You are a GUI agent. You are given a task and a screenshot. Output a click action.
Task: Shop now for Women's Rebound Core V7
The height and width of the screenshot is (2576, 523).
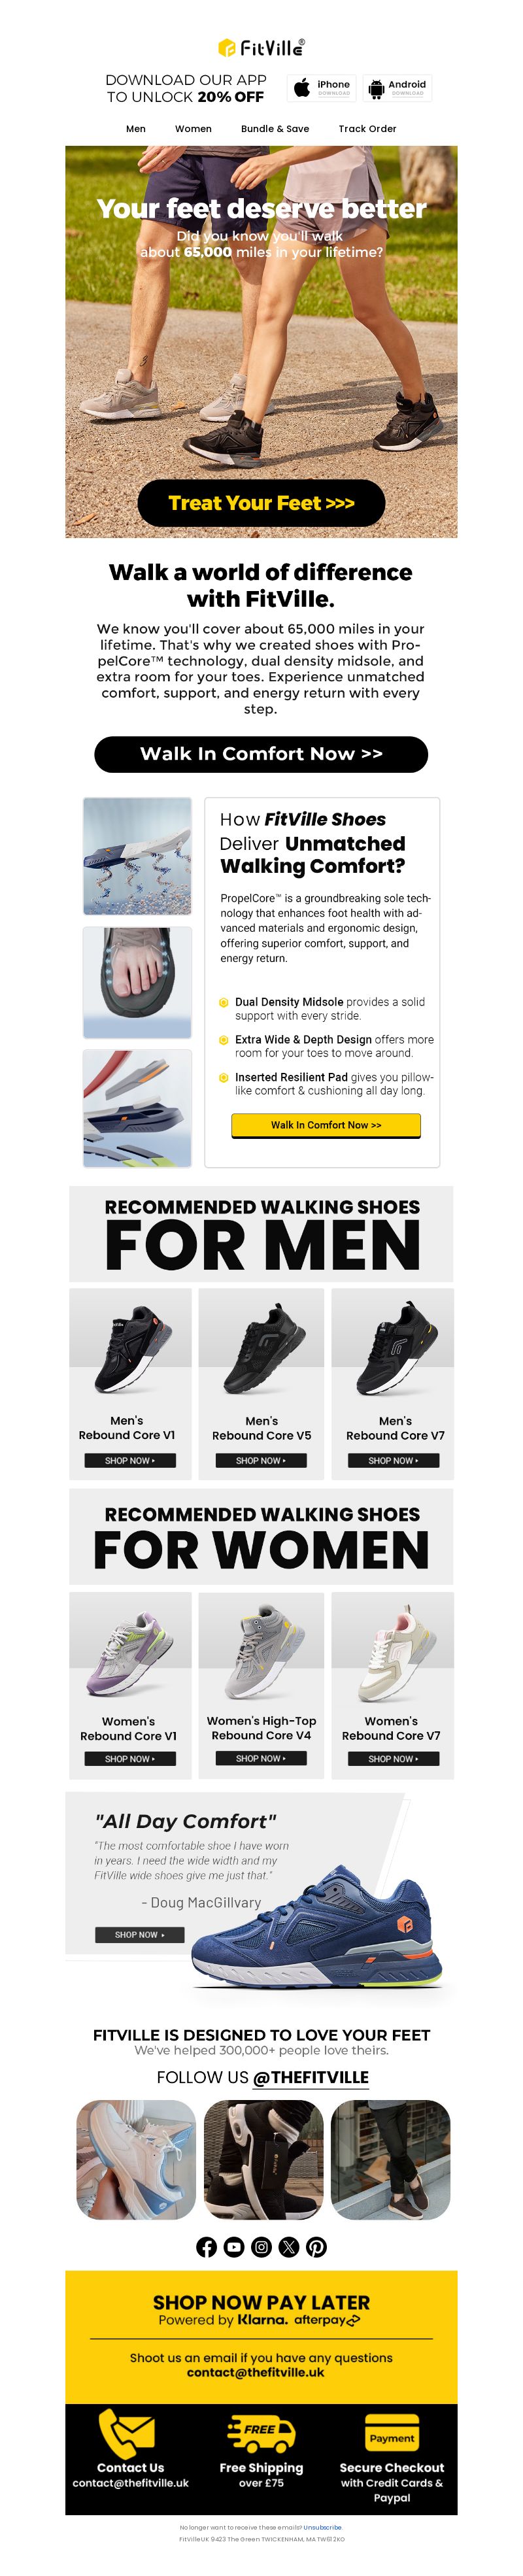[x=393, y=1758]
